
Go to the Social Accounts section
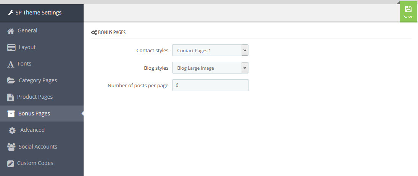pyautogui.click(x=42, y=147)
